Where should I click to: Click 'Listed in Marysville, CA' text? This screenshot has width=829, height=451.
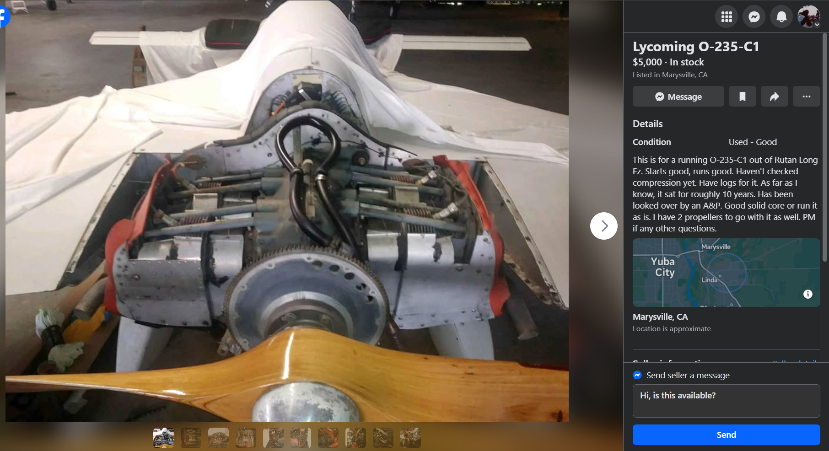(x=670, y=75)
